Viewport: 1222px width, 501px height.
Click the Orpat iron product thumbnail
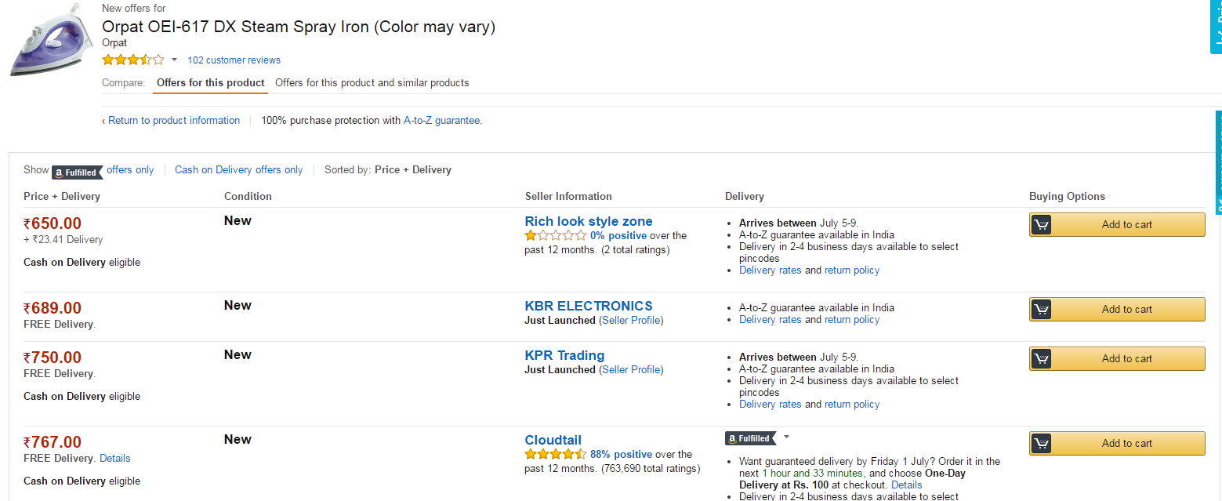45,40
